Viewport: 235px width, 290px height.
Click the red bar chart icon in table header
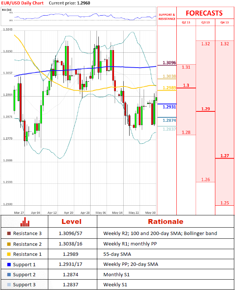25,222
